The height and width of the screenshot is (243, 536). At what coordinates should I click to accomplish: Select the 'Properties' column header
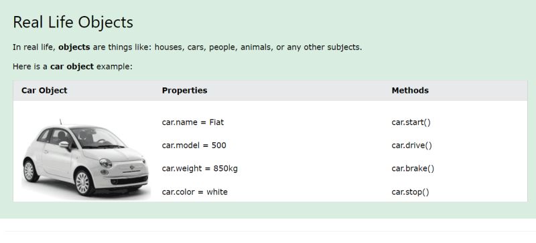click(x=185, y=90)
